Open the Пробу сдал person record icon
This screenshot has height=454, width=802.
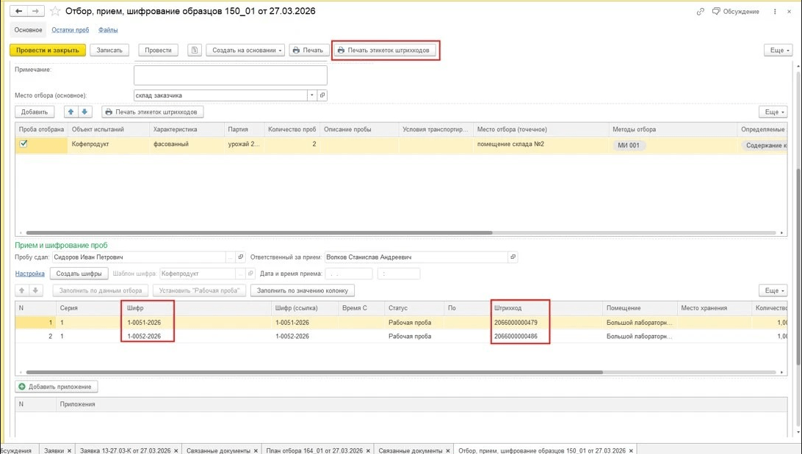click(241, 257)
